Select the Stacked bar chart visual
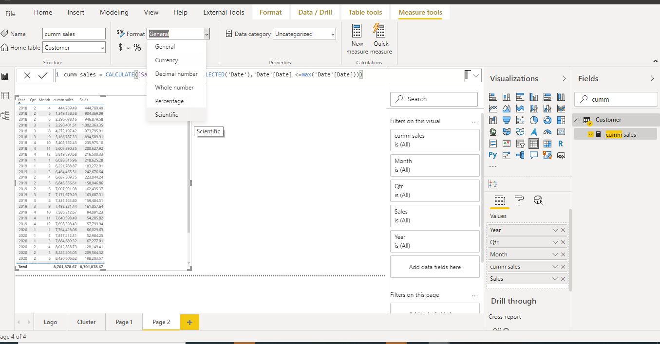660x344 pixels. [x=493, y=97]
